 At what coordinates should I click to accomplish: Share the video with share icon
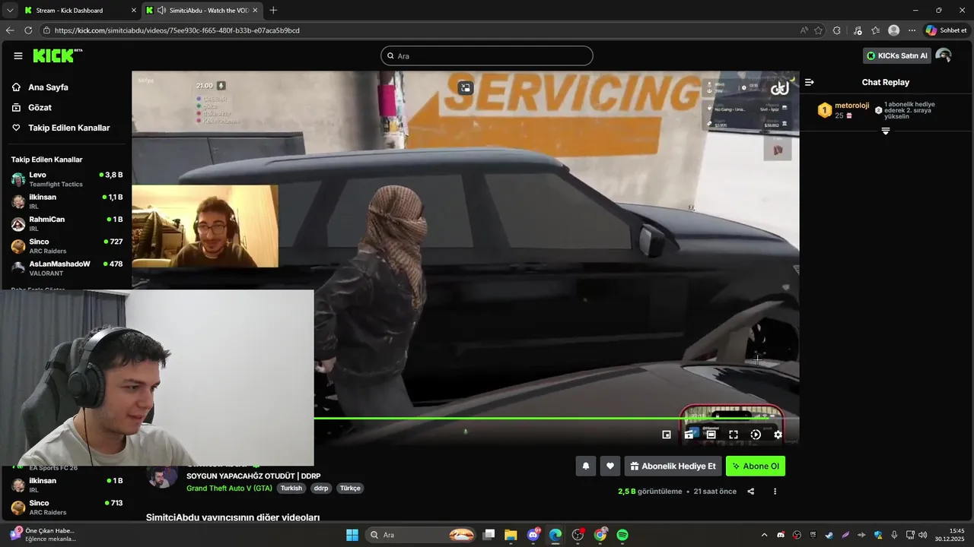coord(751,492)
